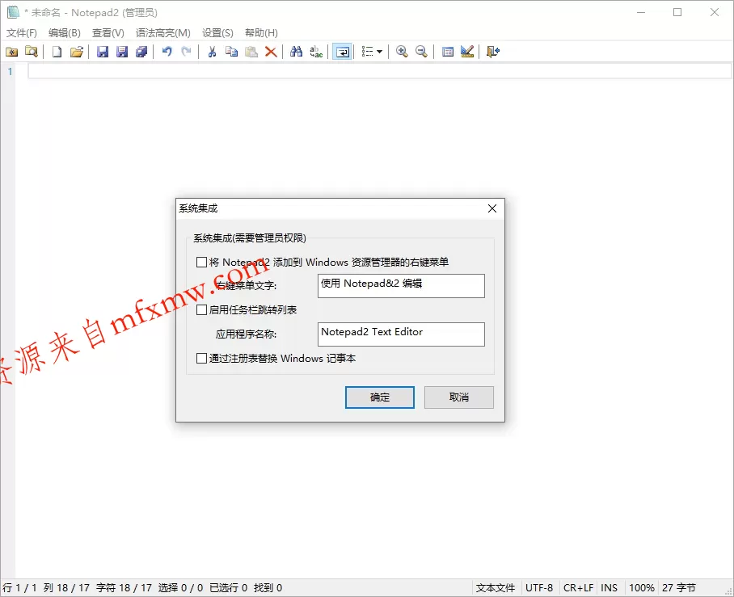Toggle the word wrap toolbar icon

point(342,52)
